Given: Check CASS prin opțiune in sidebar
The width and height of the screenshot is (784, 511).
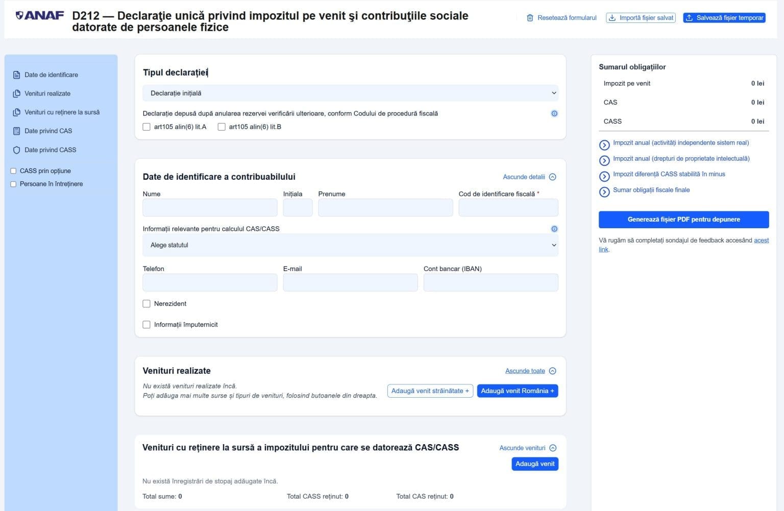Looking at the screenshot, I should tap(13, 171).
